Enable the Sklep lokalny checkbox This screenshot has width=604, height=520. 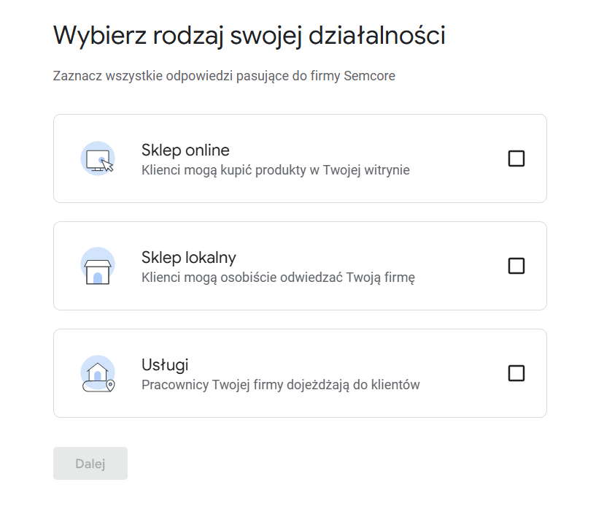pyautogui.click(x=516, y=266)
